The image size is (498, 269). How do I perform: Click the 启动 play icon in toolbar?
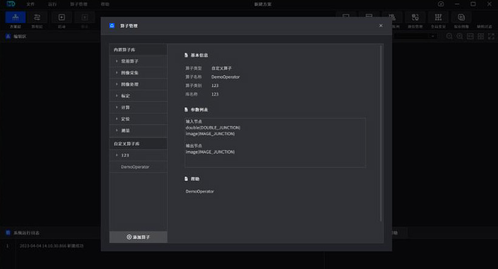pyautogui.click(x=61, y=17)
